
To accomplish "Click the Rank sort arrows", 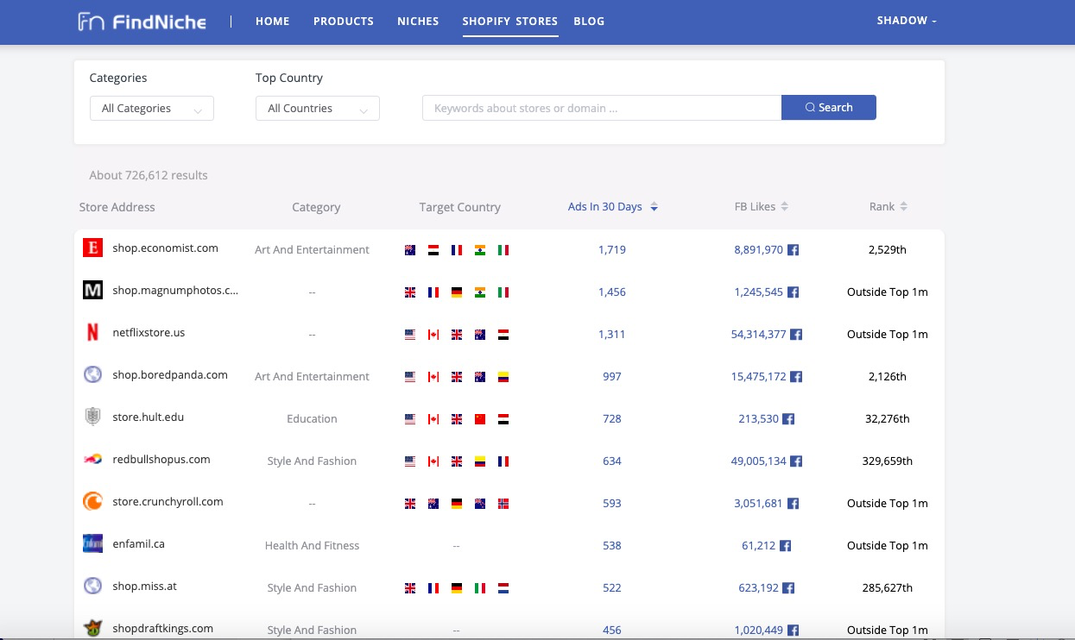I will (903, 207).
